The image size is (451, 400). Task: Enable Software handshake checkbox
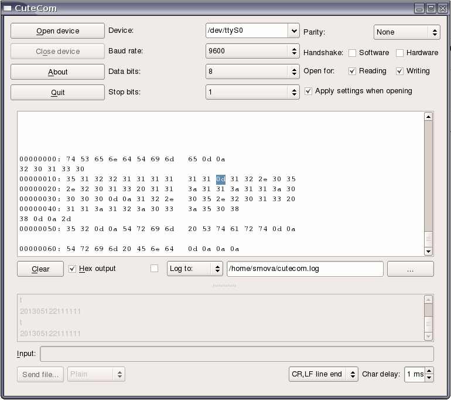353,53
